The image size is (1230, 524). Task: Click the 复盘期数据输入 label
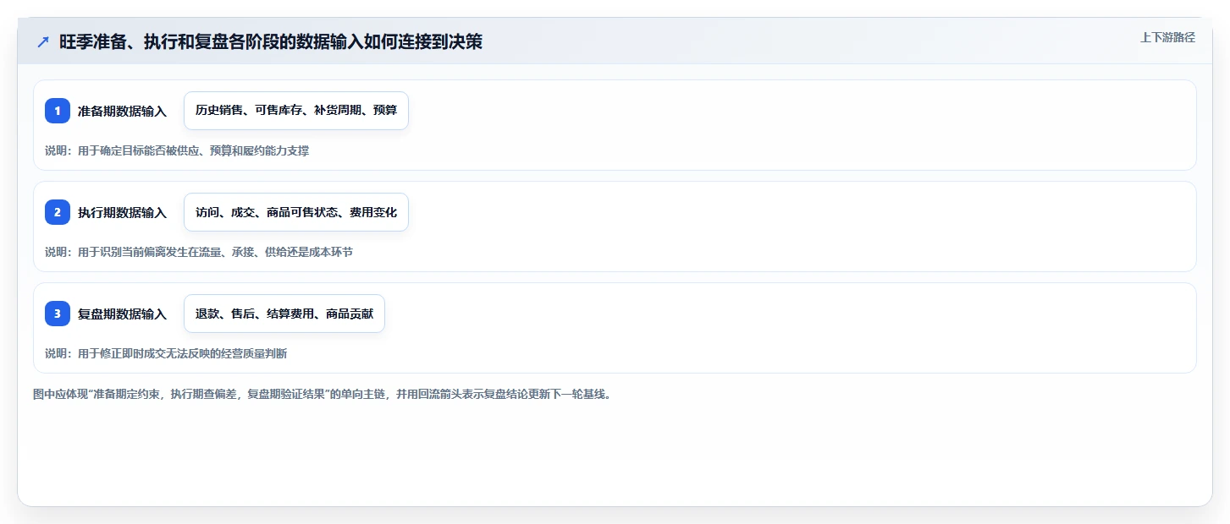[122, 314]
